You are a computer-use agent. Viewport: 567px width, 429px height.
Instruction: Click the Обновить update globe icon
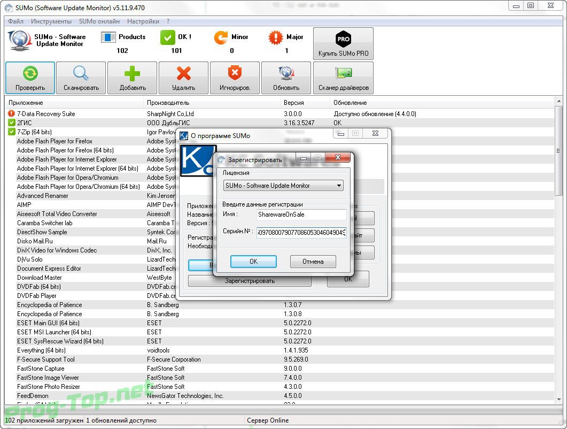pyautogui.click(x=286, y=73)
